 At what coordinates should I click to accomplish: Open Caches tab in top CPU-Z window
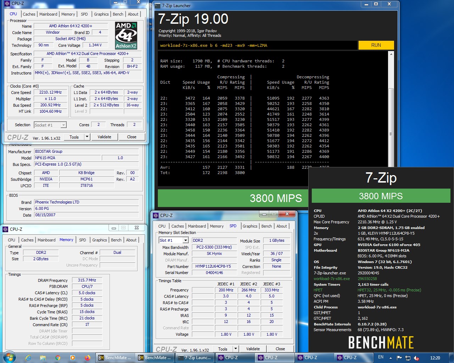(x=29, y=14)
